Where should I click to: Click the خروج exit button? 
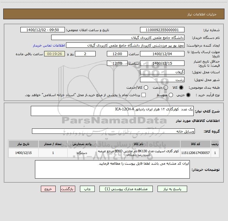point(48,189)
